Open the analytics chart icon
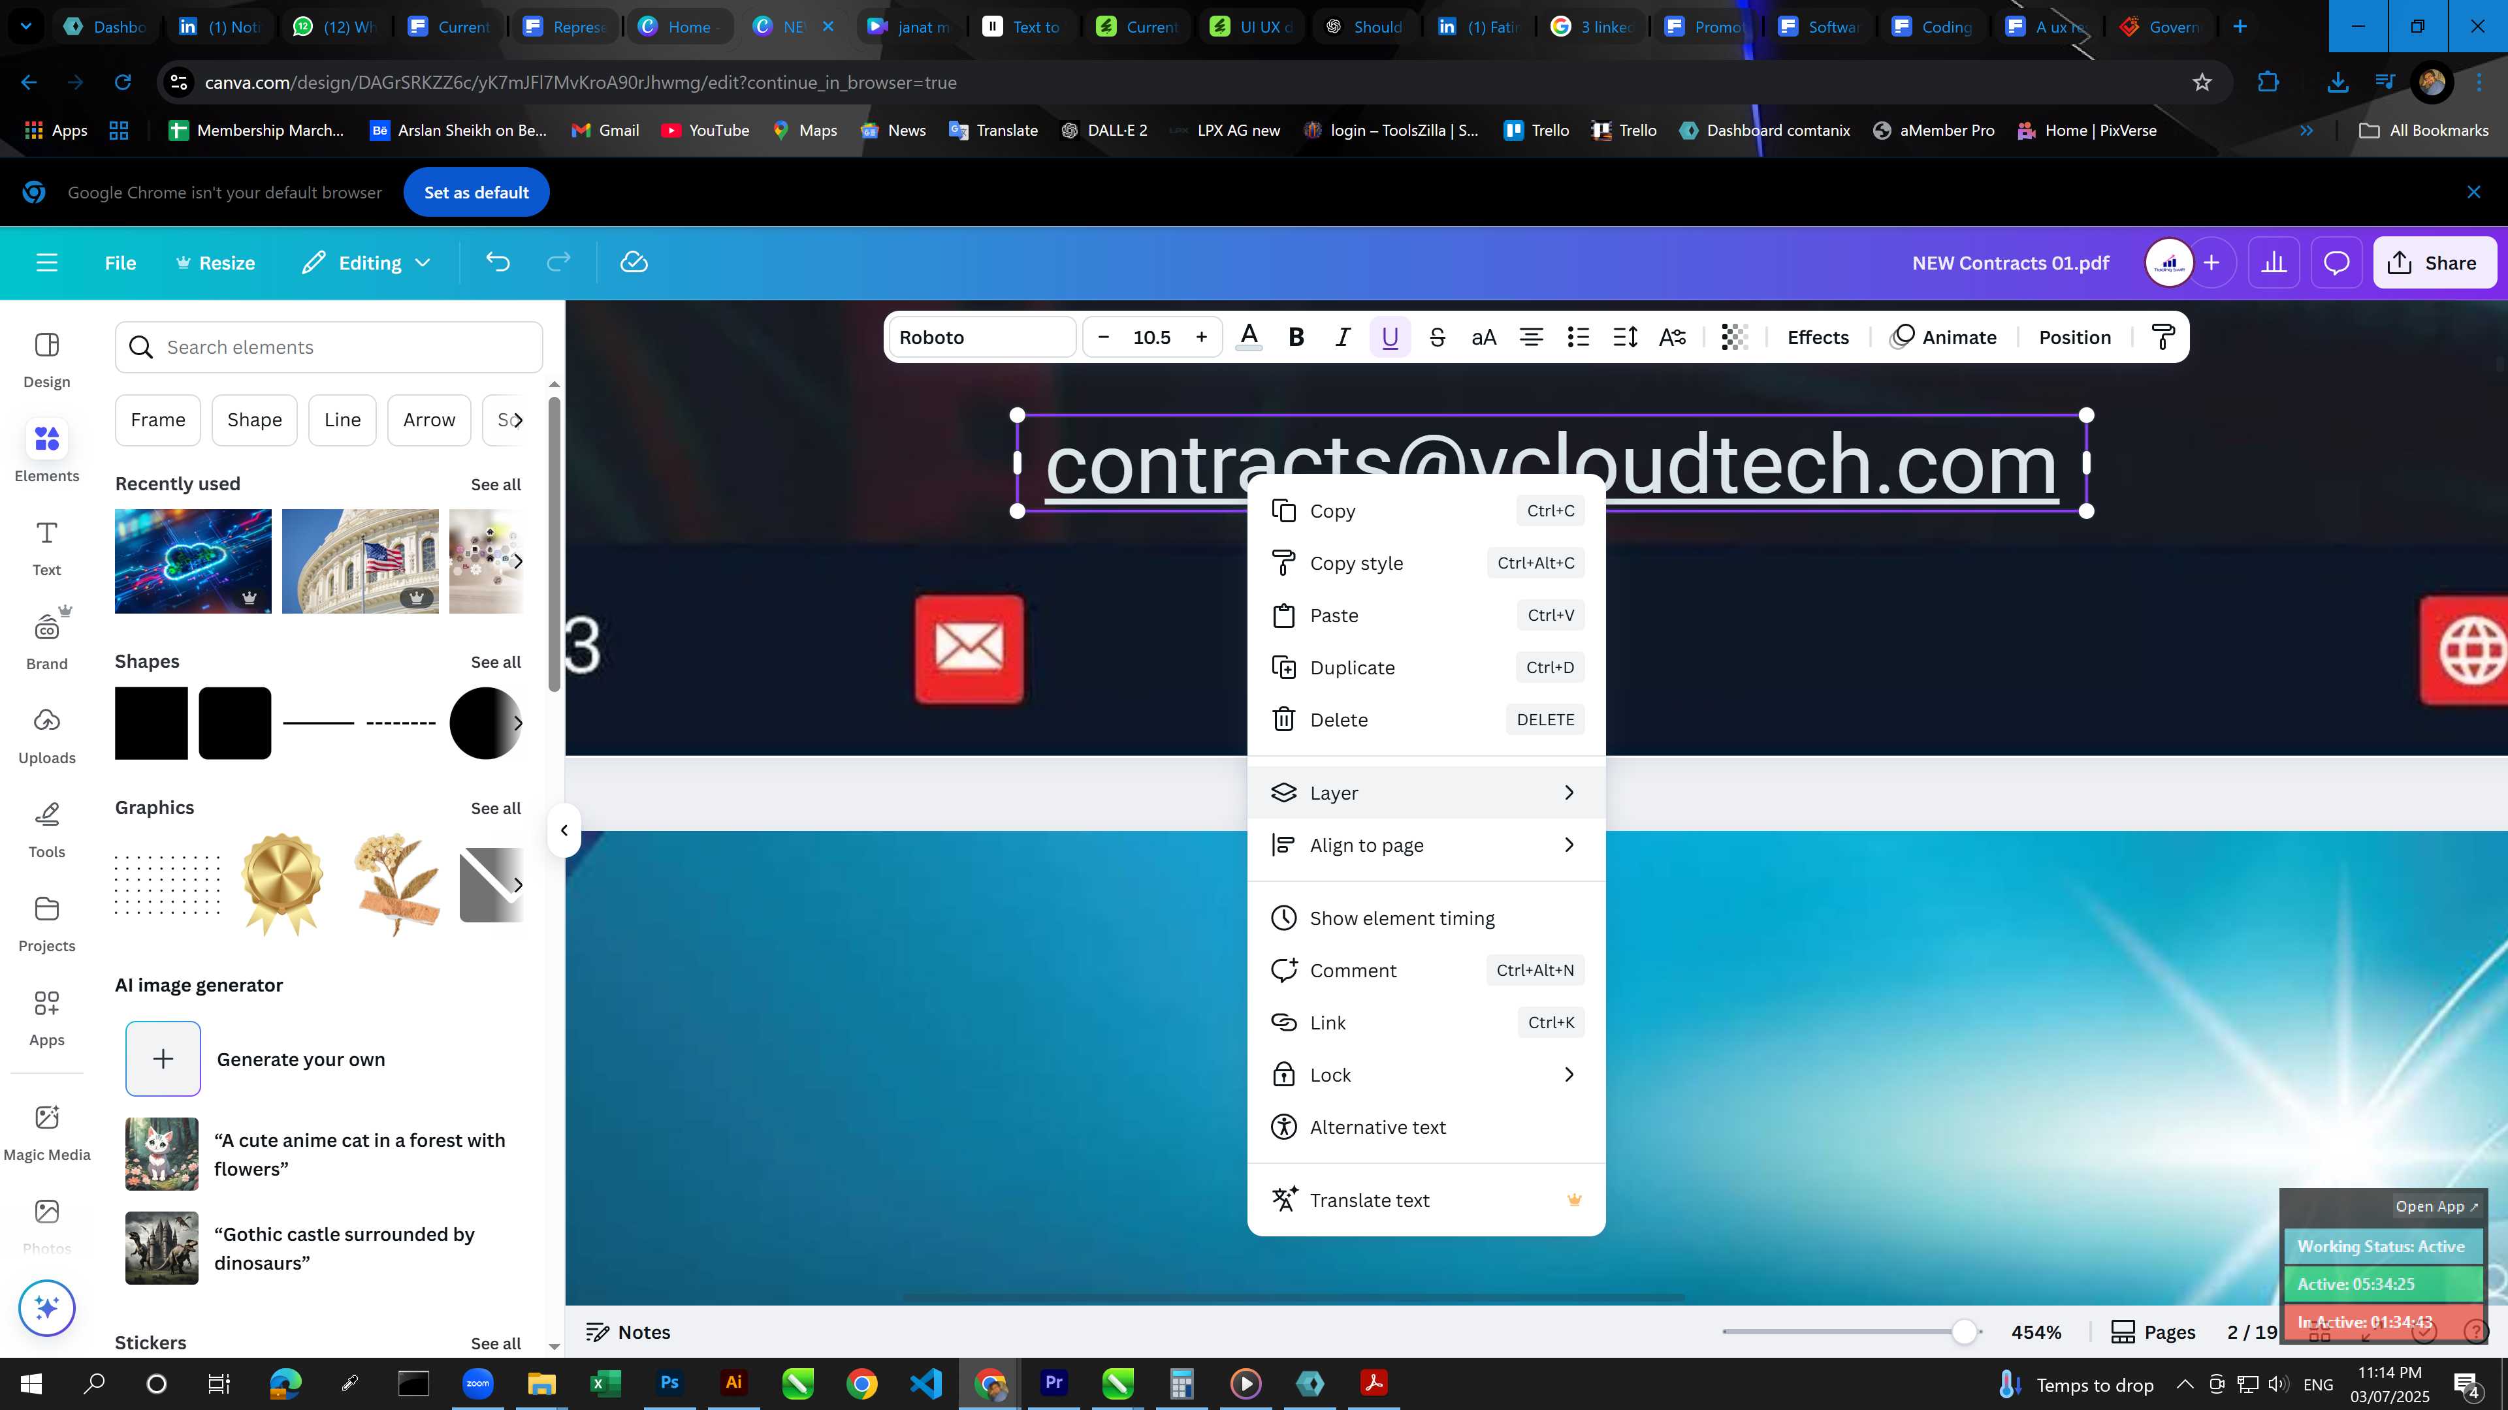This screenshot has width=2508, height=1410. click(2274, 262)
